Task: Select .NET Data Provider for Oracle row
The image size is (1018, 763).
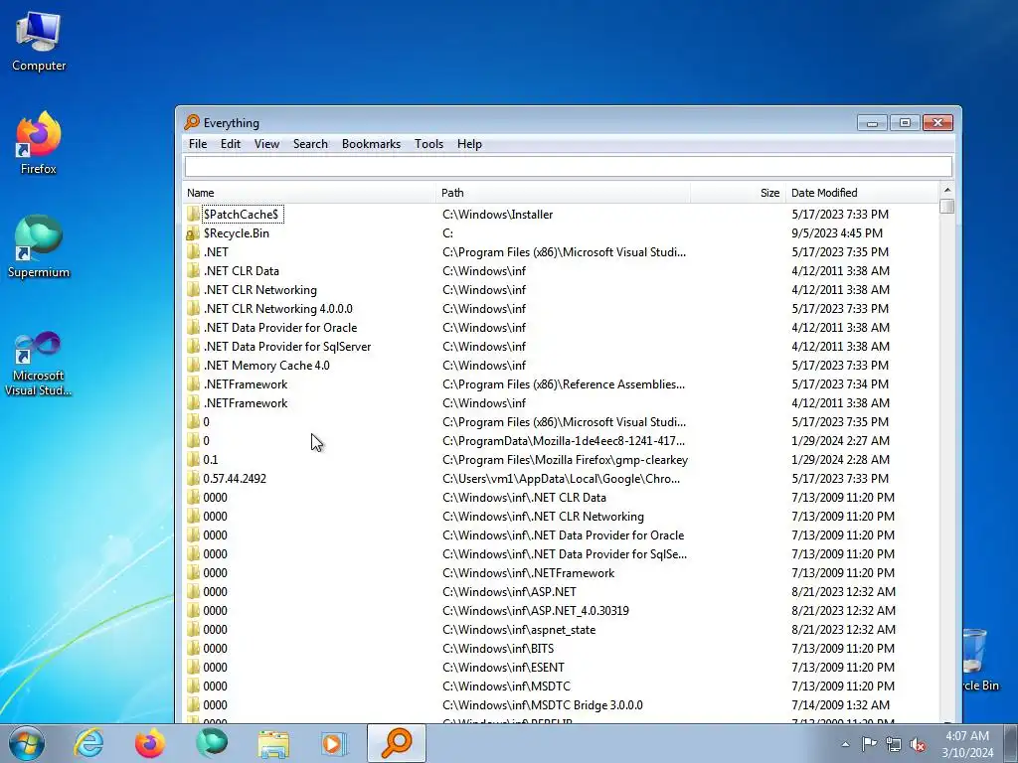Action: pos(561,328)
